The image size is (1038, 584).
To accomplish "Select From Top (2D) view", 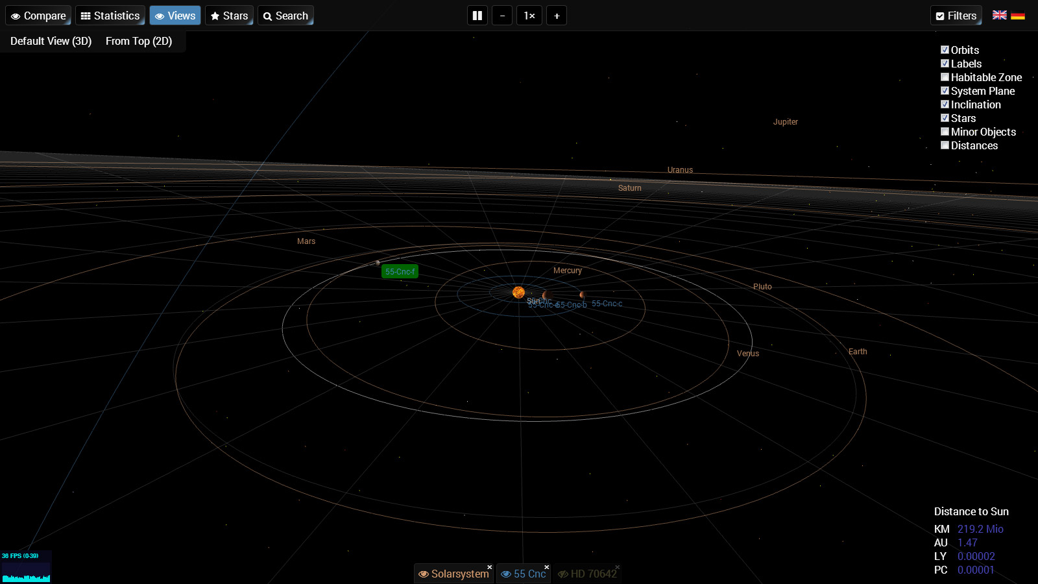I will (x=139, y=41).
